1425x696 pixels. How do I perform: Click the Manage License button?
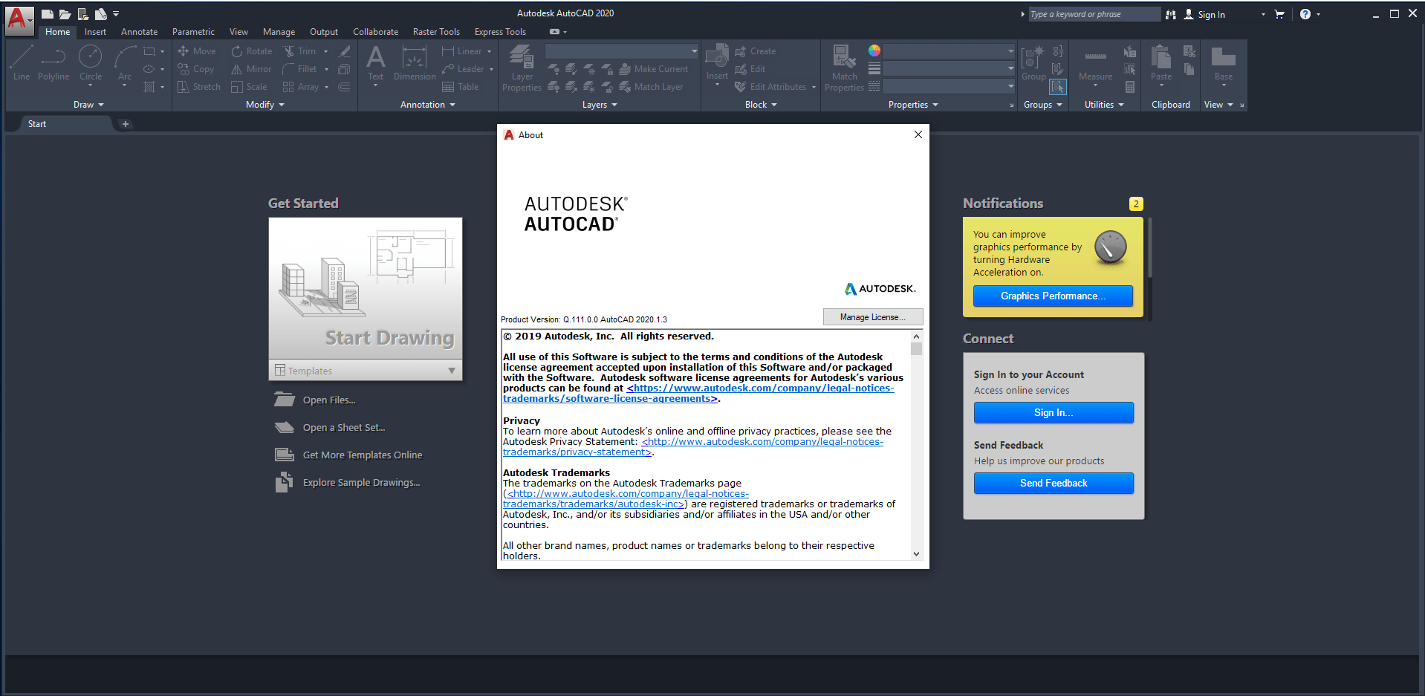click(x=873, y=317)
